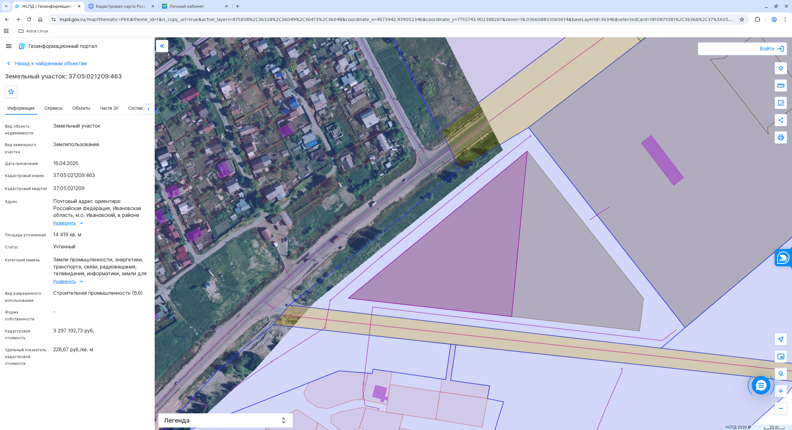Select the Информация tab
792x430 pixels.
point(21,108)
